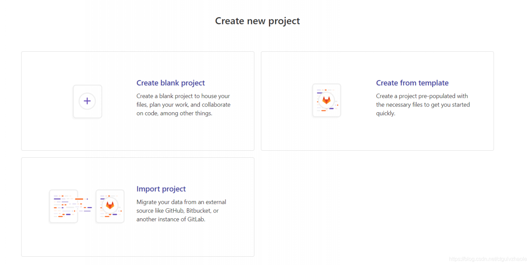Click the source code file illustration in Import project
Image resolution: width=530 pixels, height=265 pixels.
63,206
